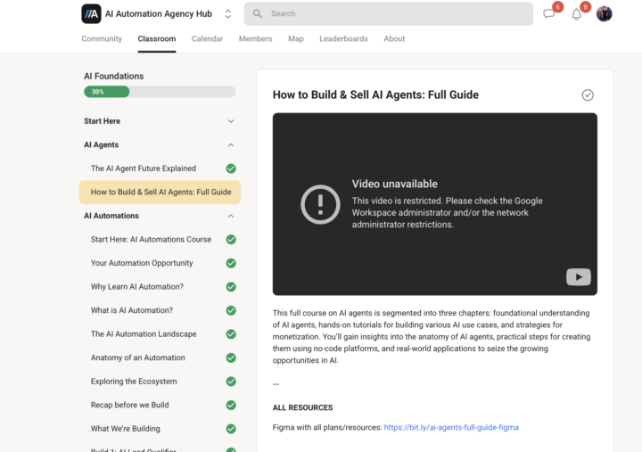Mark current lesson complete with circle check
Viewport: 642px width, 452px height.
click(x=588, y=95)
